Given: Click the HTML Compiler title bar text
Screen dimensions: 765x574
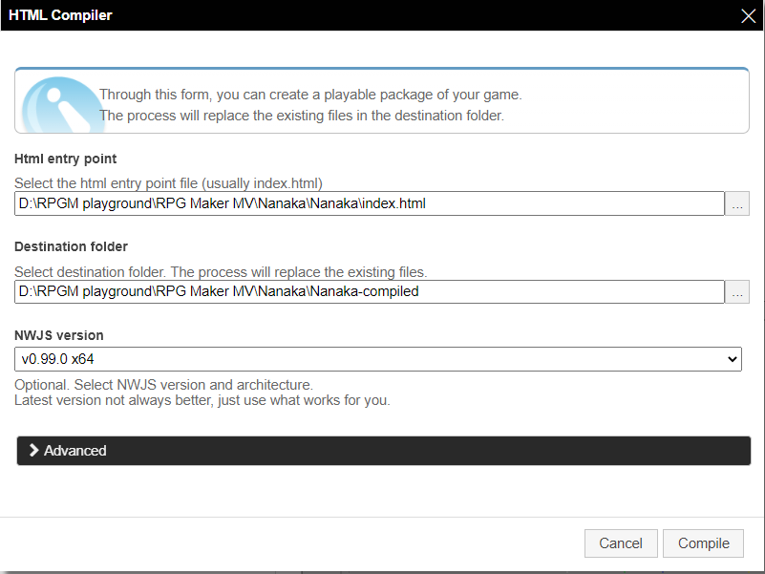Looking at the screenshot, I should pyautogui.click(x=60, y=15).
